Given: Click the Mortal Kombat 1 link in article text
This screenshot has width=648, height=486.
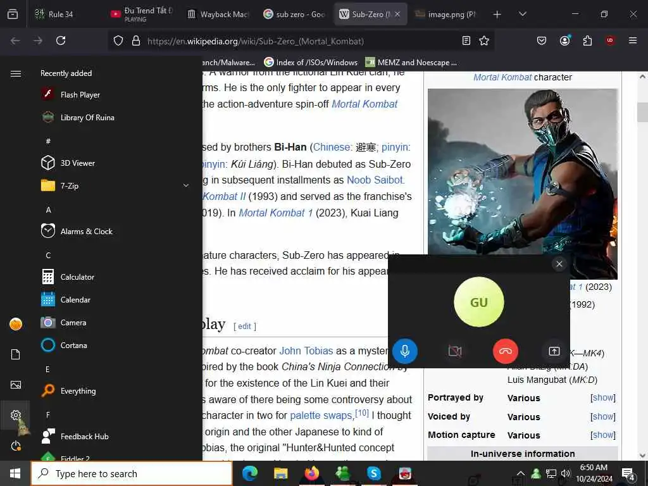Looking at the screenshot, I should [x=276, y=213].
